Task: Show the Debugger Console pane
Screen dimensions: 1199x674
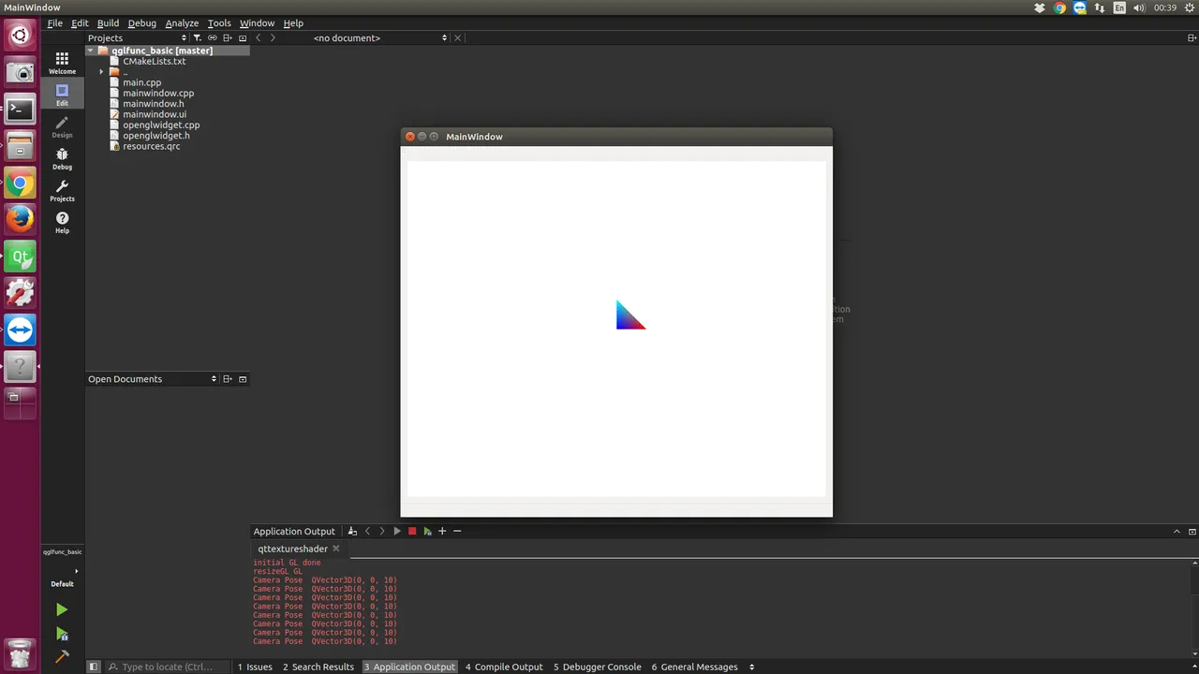Action: 597,667
